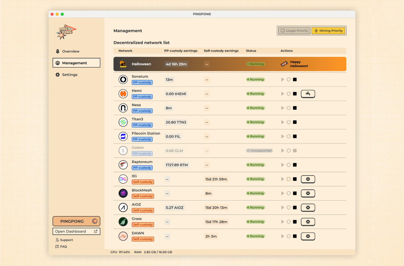Click 0G Self-custody tag
This screenshot has width=404, height=266.
point(143,182)
